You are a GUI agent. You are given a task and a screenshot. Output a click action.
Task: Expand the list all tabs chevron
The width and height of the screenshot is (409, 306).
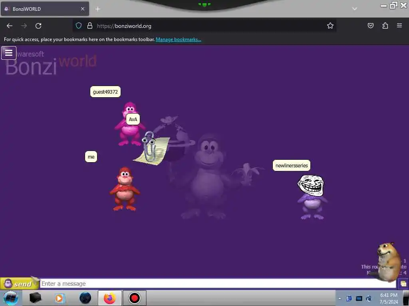tap(355, 9)
